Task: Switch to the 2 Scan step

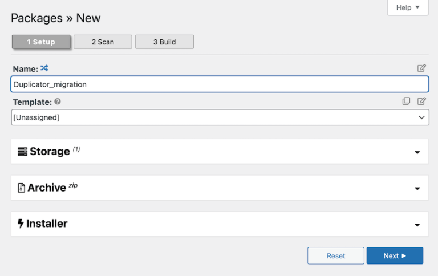Action: [x=103, y=42]
